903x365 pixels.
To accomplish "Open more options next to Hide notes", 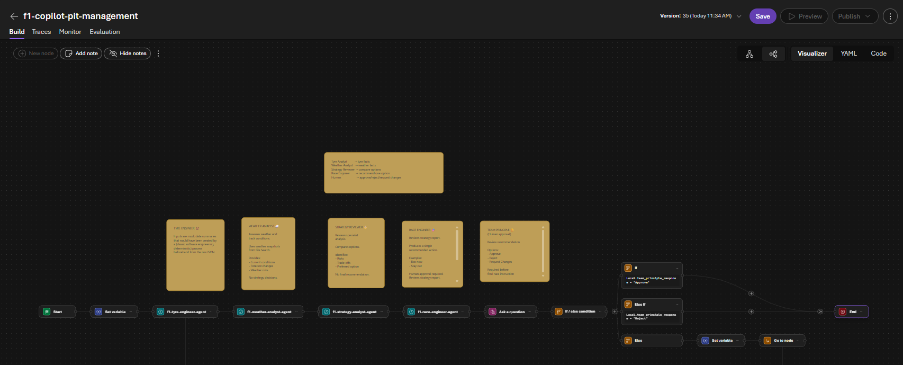I will pos(158,54).
